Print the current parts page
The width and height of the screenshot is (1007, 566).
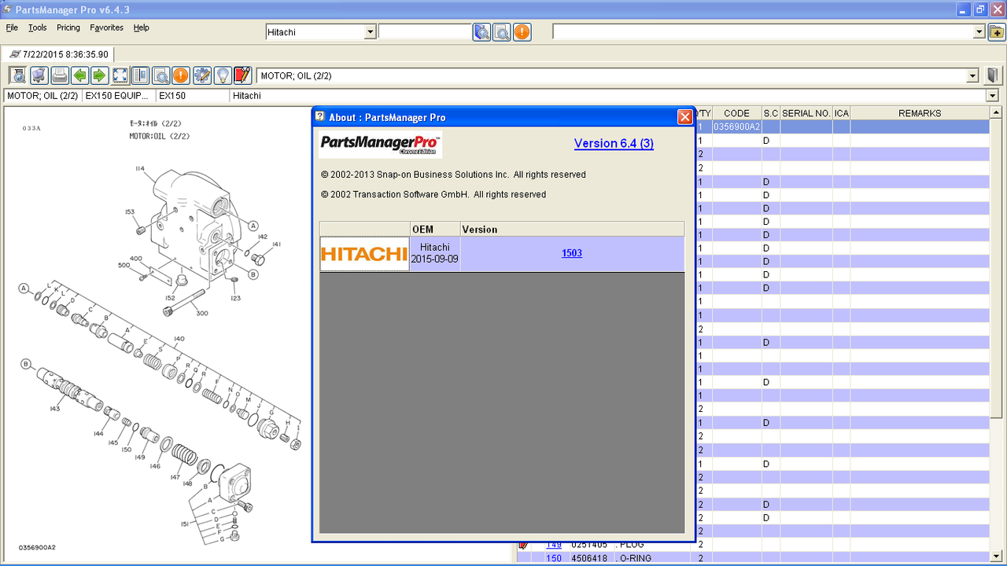pyautogui.click(x=59, y=75)
